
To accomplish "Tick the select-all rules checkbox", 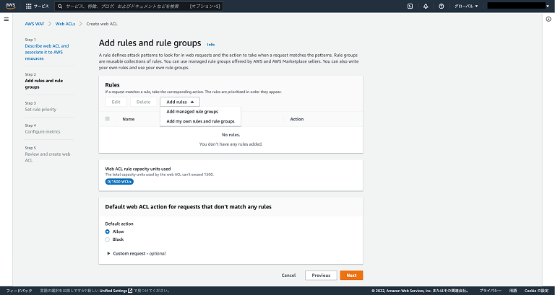I will pyautogui.click(x=108, y=118).
